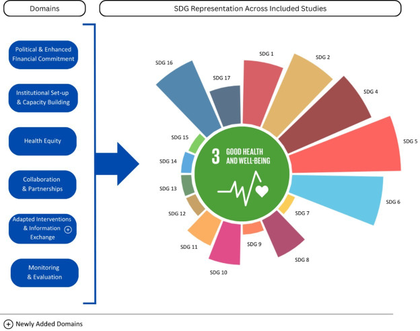
Task: Select the Political & Enhanced Financial Commitment button
Action: [x=43, y=54]
